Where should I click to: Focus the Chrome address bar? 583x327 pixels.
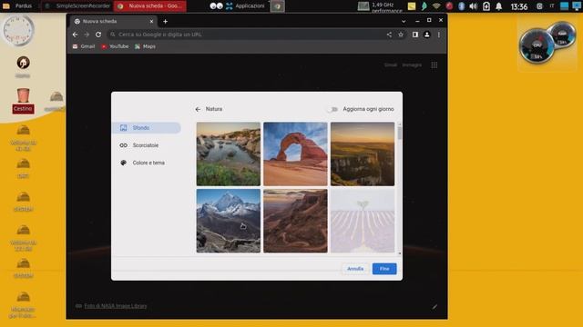coord(247,35)
